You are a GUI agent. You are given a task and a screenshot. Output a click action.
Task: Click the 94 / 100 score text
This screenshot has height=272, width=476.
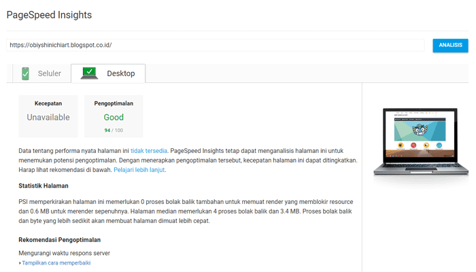[114, 131]
